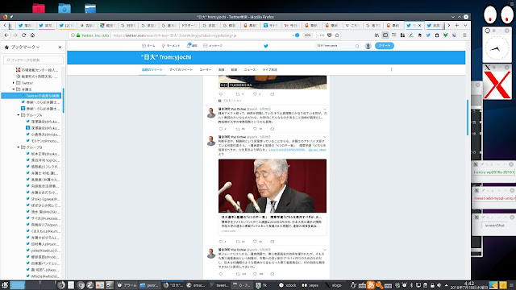
Task: Switch to the 動画 tab
Action: pos(234,70)
